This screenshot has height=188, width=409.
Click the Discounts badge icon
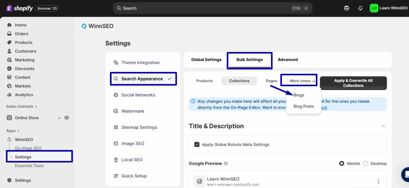pyautogui.click(x=10, y=69)
